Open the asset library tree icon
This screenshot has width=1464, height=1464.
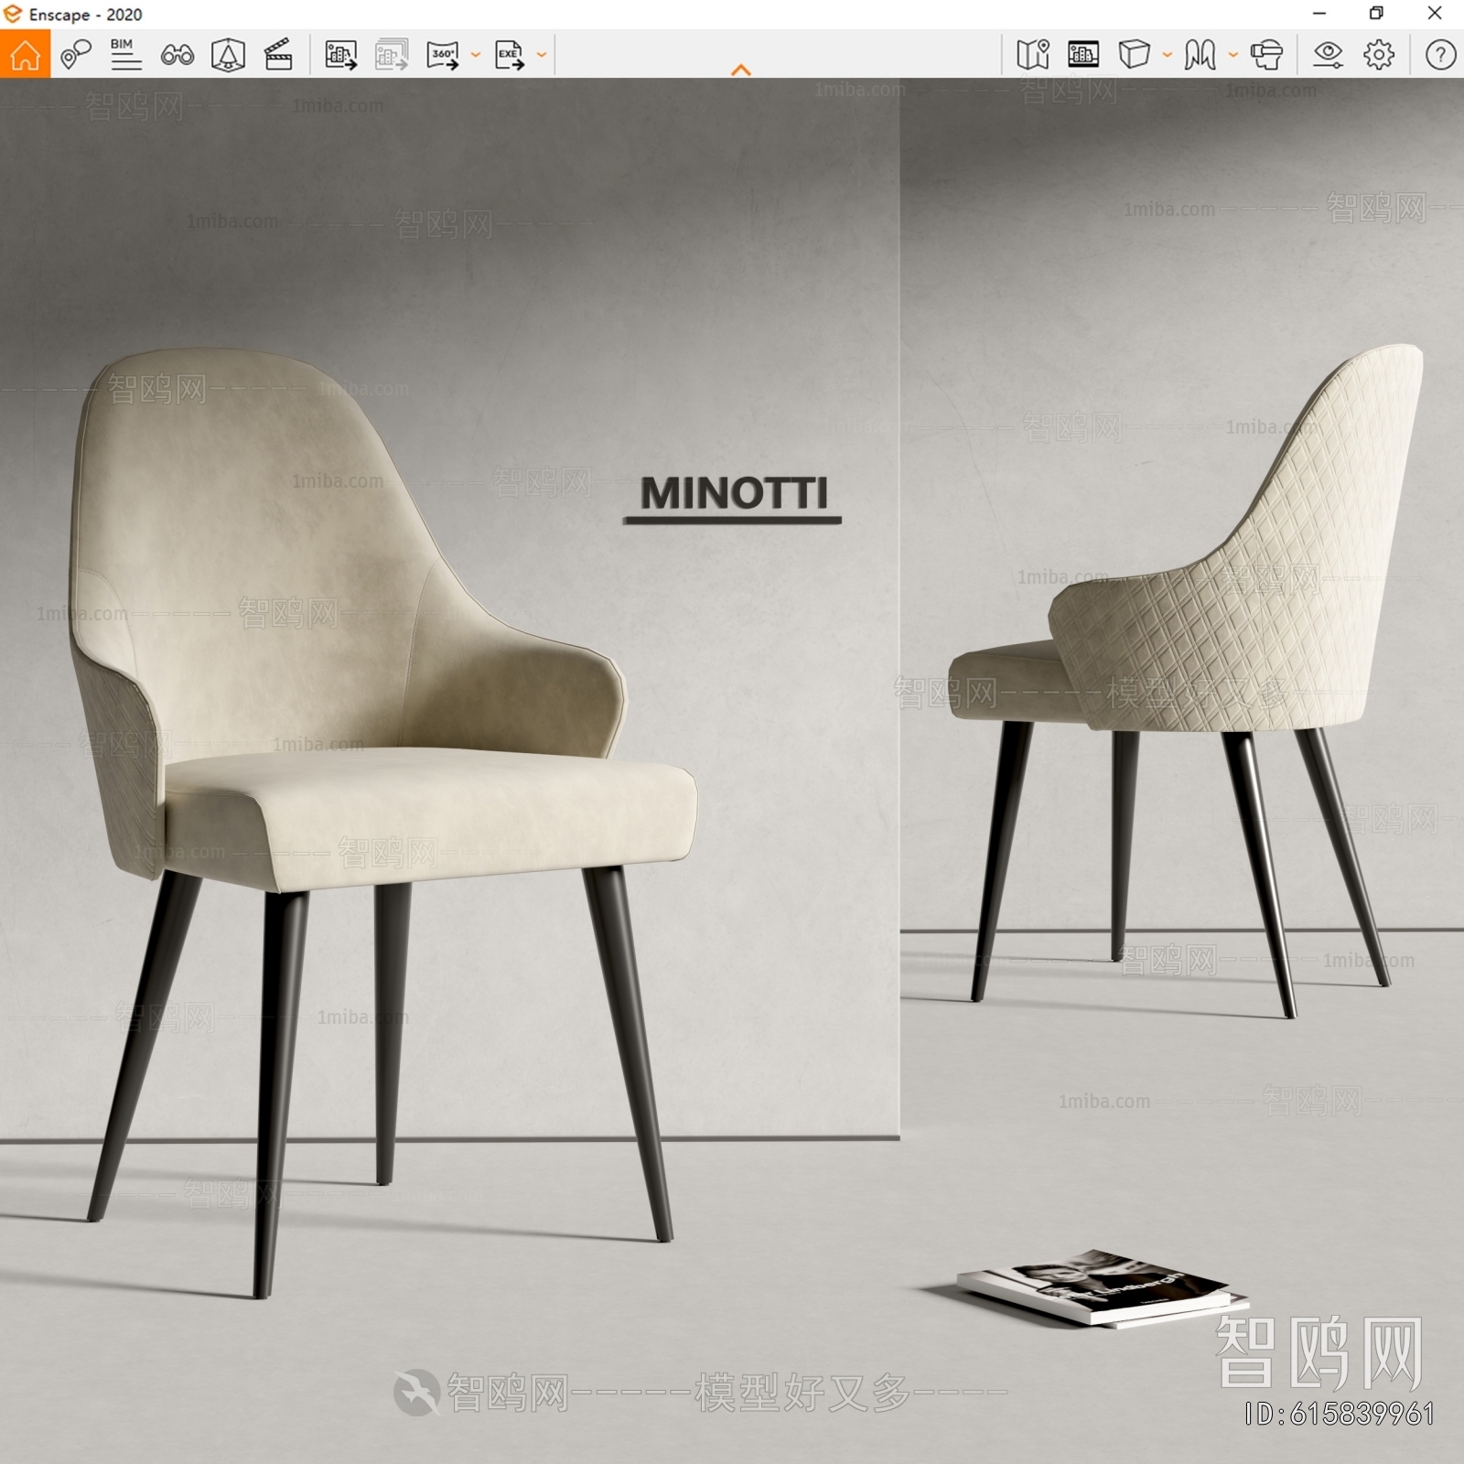[228, 55]
